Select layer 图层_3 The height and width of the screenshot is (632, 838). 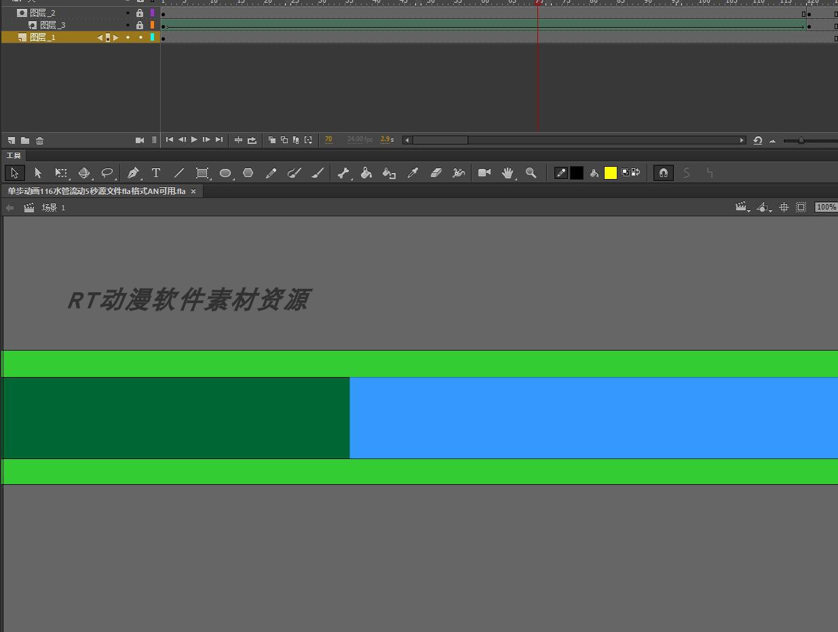click(53, 25)
